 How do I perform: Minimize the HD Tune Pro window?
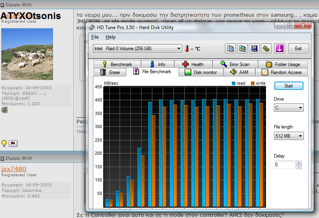pos(280,26)
